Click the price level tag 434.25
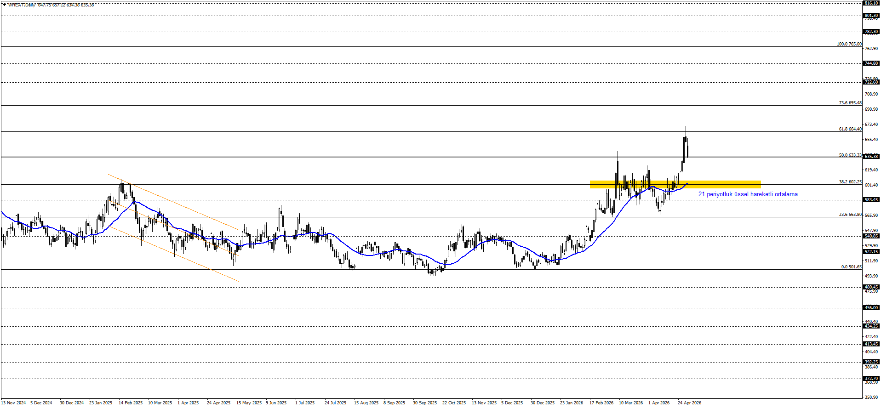 click(x=871, y=326)
